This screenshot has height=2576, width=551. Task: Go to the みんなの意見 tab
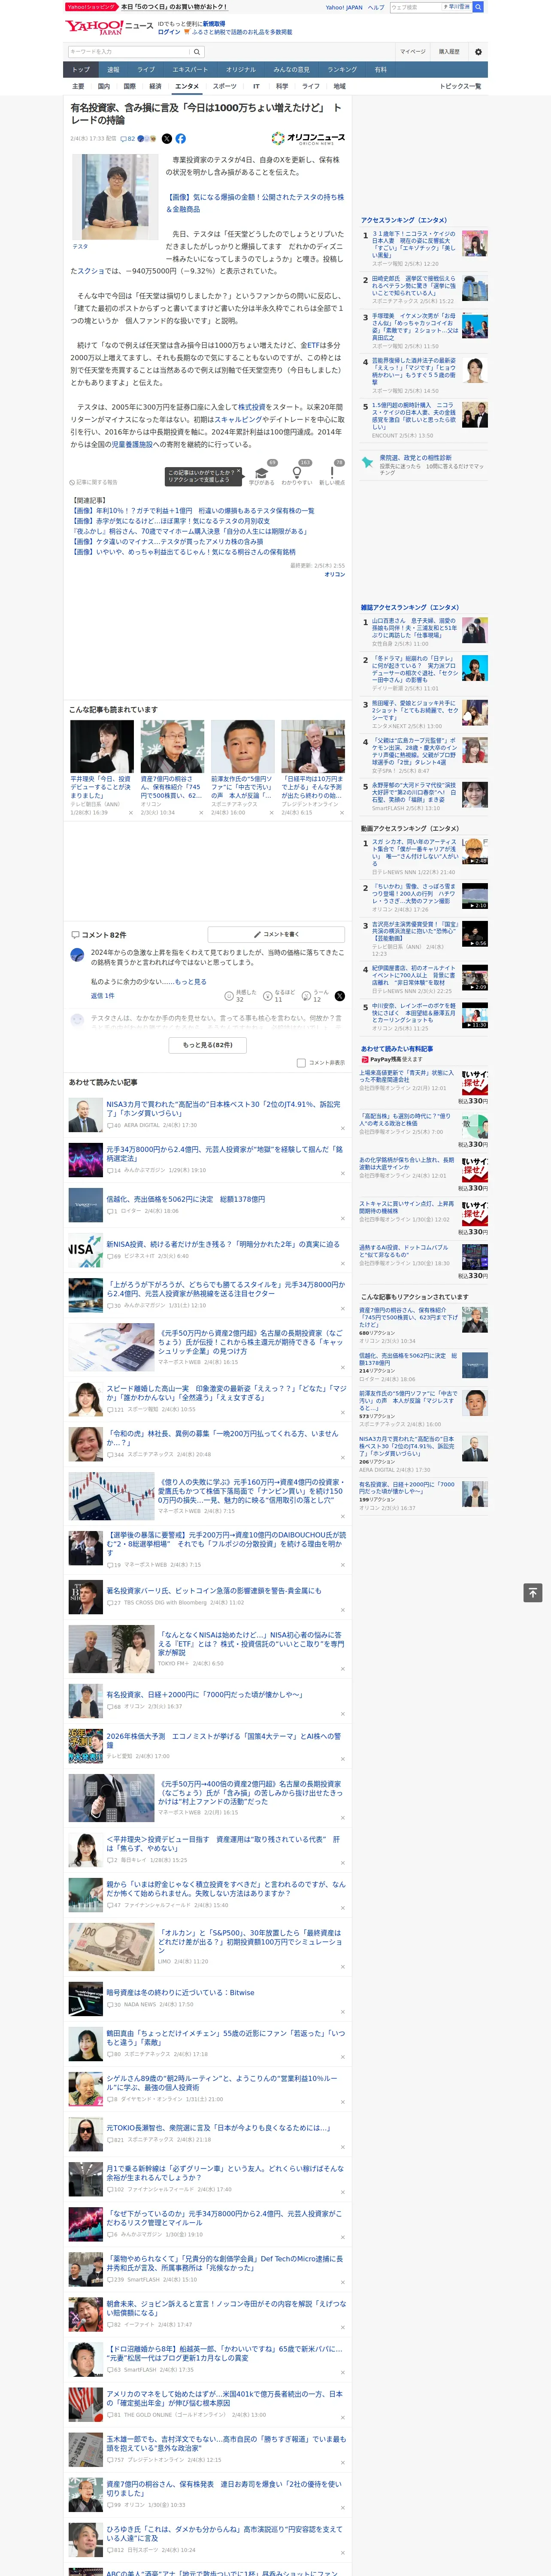click(292, 70)
